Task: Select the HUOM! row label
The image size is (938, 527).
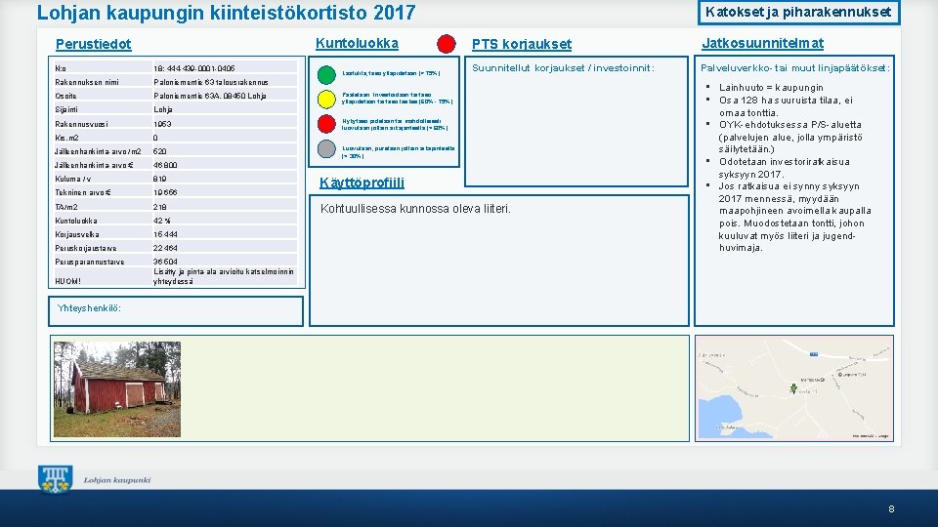Action: tap(67, 281)
